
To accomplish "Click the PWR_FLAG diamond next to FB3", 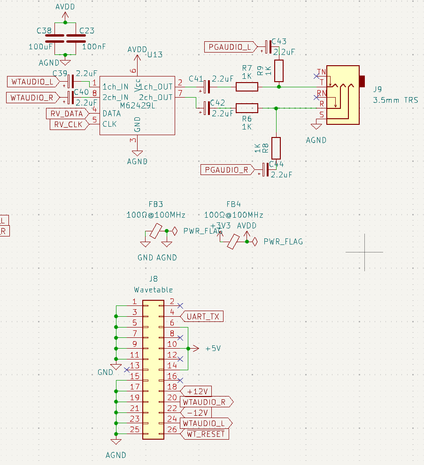I will (x=175, y=231).
